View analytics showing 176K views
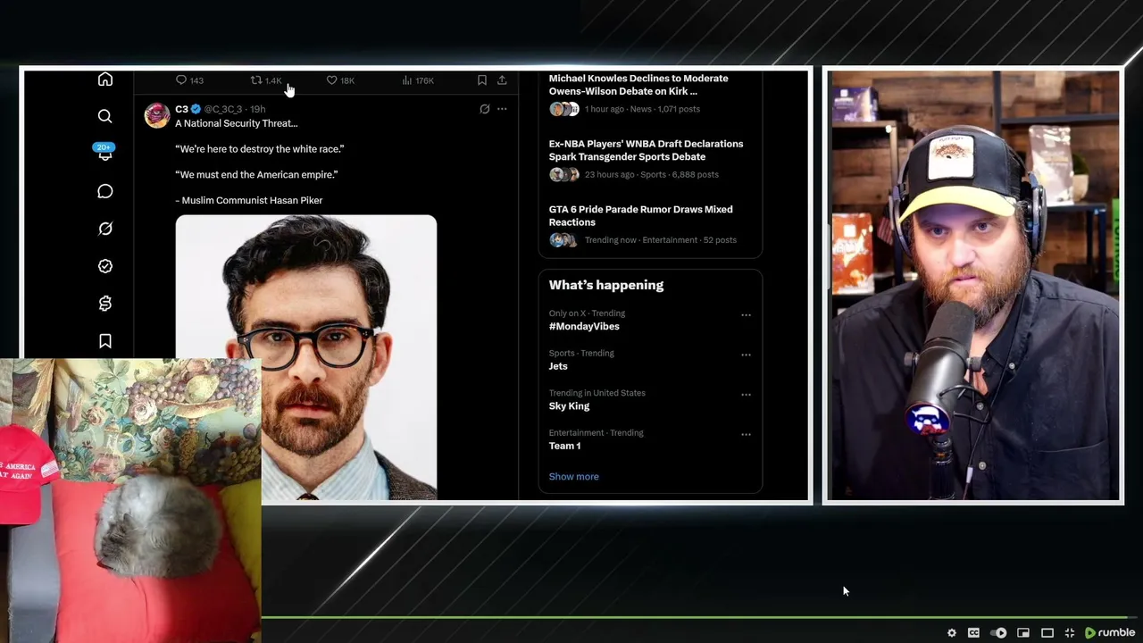The width and height of the screenshot is (1143, 643). [x=418, y=80]
